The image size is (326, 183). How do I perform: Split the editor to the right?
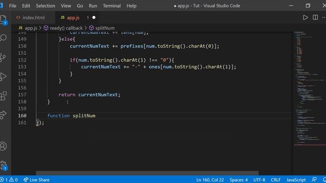coord(315,17)
